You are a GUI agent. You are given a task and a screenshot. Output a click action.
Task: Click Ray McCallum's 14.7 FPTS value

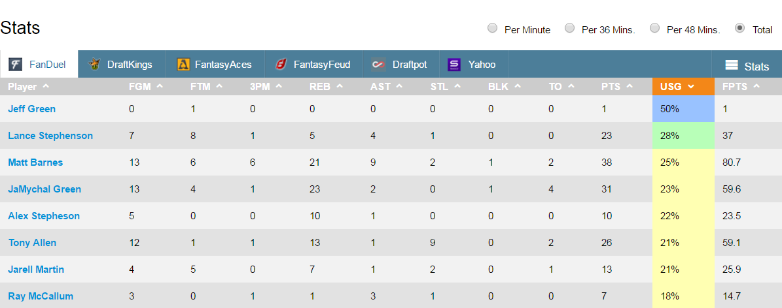click(x=732, y=296)
